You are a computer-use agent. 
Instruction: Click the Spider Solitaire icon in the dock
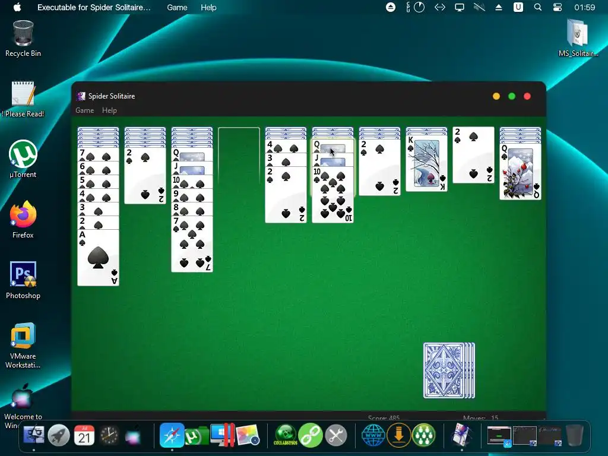coord(461,435)
